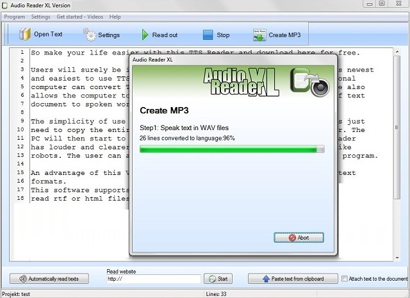Viewport: 410px width, 298px height.
Task: Click line 16 text "formats."
Action: (x=49, y=181)
